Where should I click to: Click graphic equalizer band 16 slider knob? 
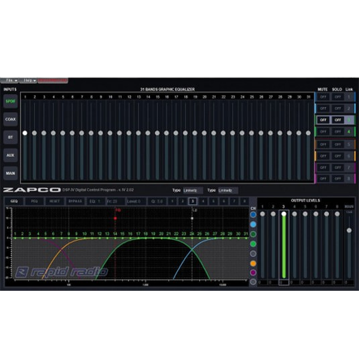click(x=166, y=133)
